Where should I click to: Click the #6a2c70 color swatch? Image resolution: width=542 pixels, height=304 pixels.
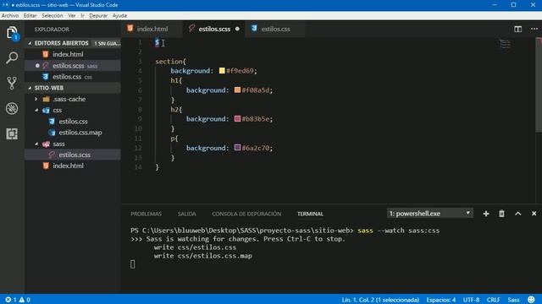click(x=237, y=148)
